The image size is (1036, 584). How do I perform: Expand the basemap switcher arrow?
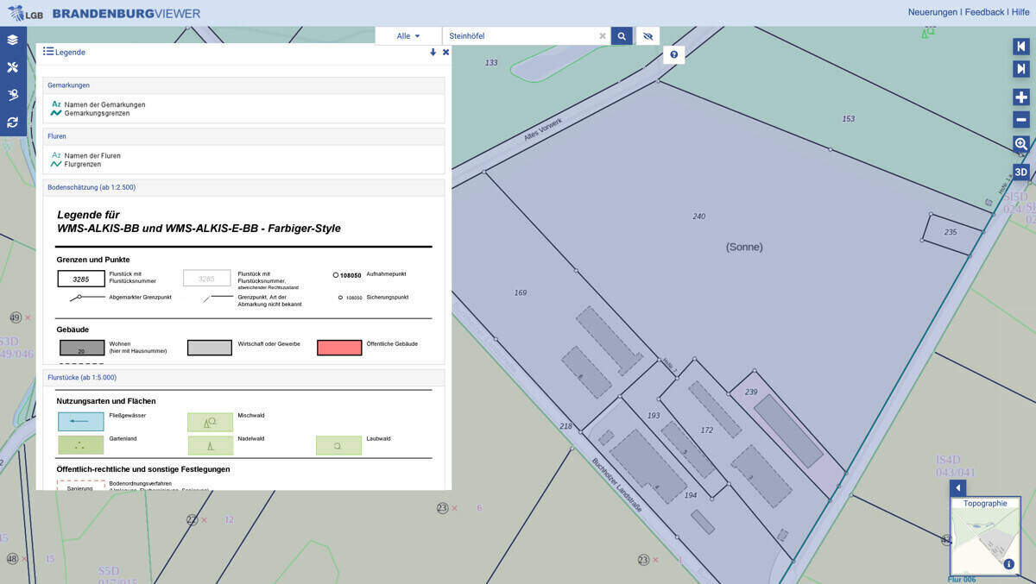point(957,488)
